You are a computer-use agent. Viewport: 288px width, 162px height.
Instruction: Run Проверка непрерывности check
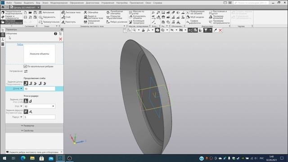(219, 22)
